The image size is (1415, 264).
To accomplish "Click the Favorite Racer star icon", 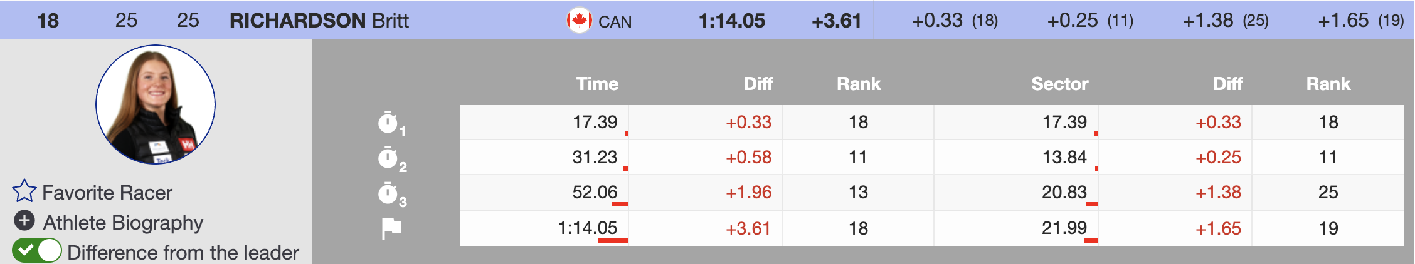I will [24, 191].
